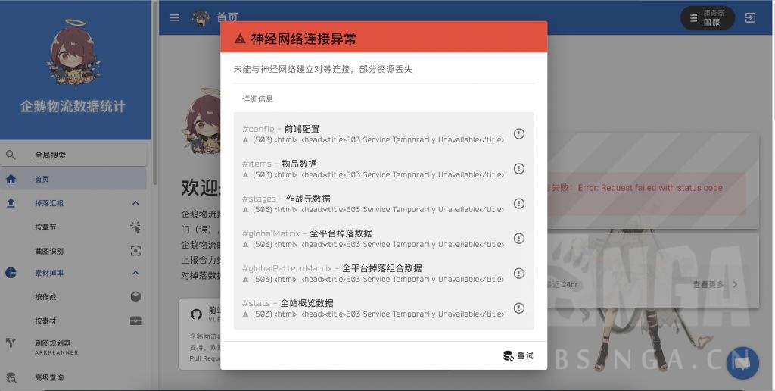
Task: Click the 截图识别 scan frame icon
Action: click(135, 251)
